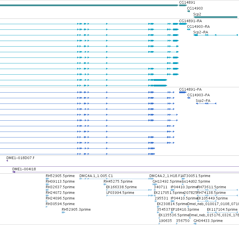Select EST label bs14d02.5prime
Viewport: 239px width, 225px height.
(x=196, y=182)
